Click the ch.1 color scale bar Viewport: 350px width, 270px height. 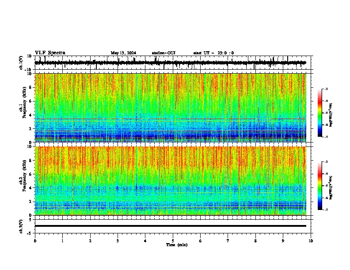(320, 113)
